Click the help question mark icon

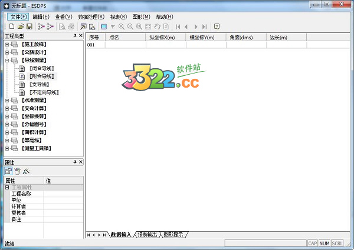click(x=217, y=26)
